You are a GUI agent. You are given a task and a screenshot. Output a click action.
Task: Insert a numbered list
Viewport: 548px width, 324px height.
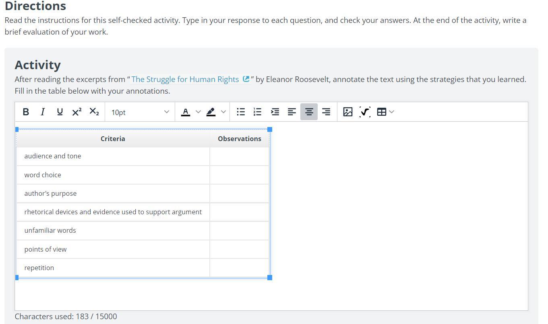click(x=258, y=112)
